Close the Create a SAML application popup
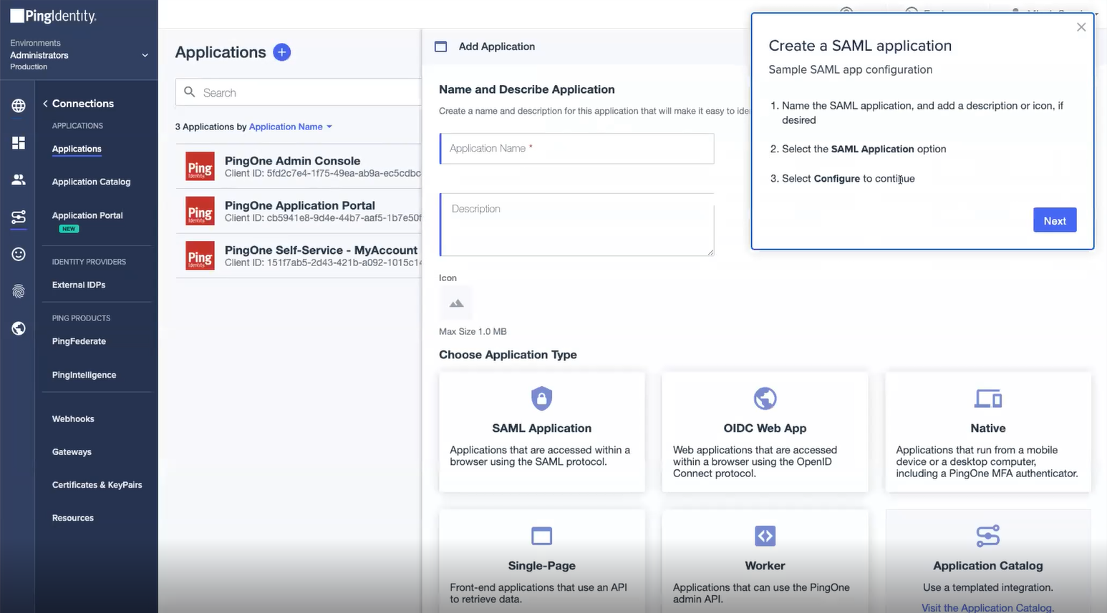1107x613 pixels. (x=1081, y=27)
